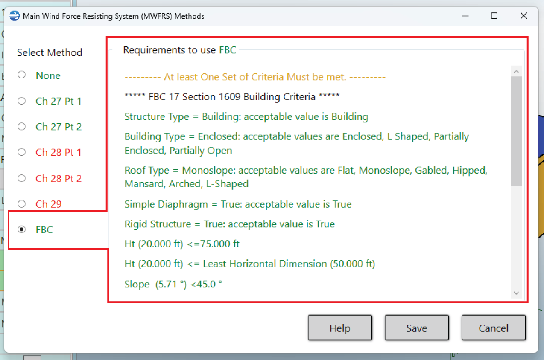This screenshot has width=544, height=360.
Task: Choose the Ch 29 radio button
Action: (22, 204)
